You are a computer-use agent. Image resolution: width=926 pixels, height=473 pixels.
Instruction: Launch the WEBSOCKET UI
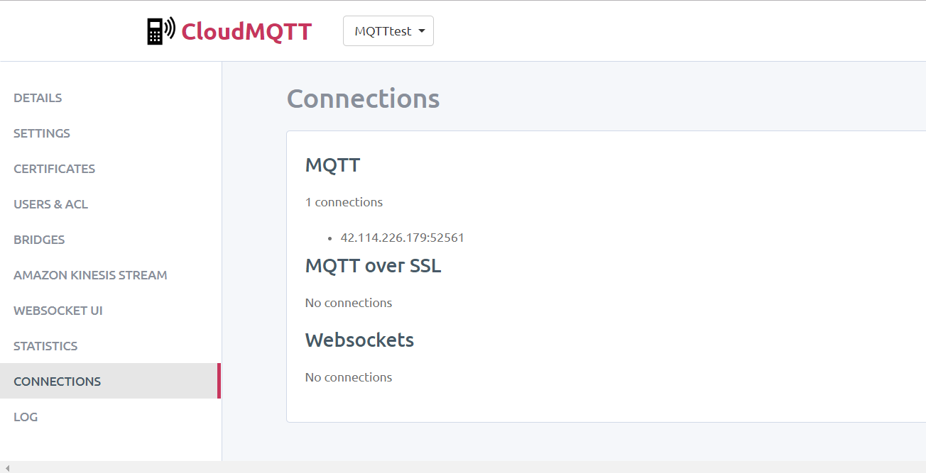(x=58, y=310)
